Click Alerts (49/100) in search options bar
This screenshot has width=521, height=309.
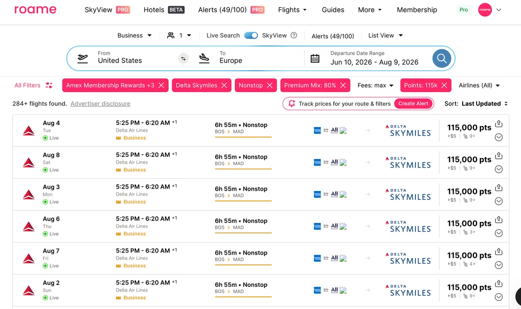tap(332, 36)
